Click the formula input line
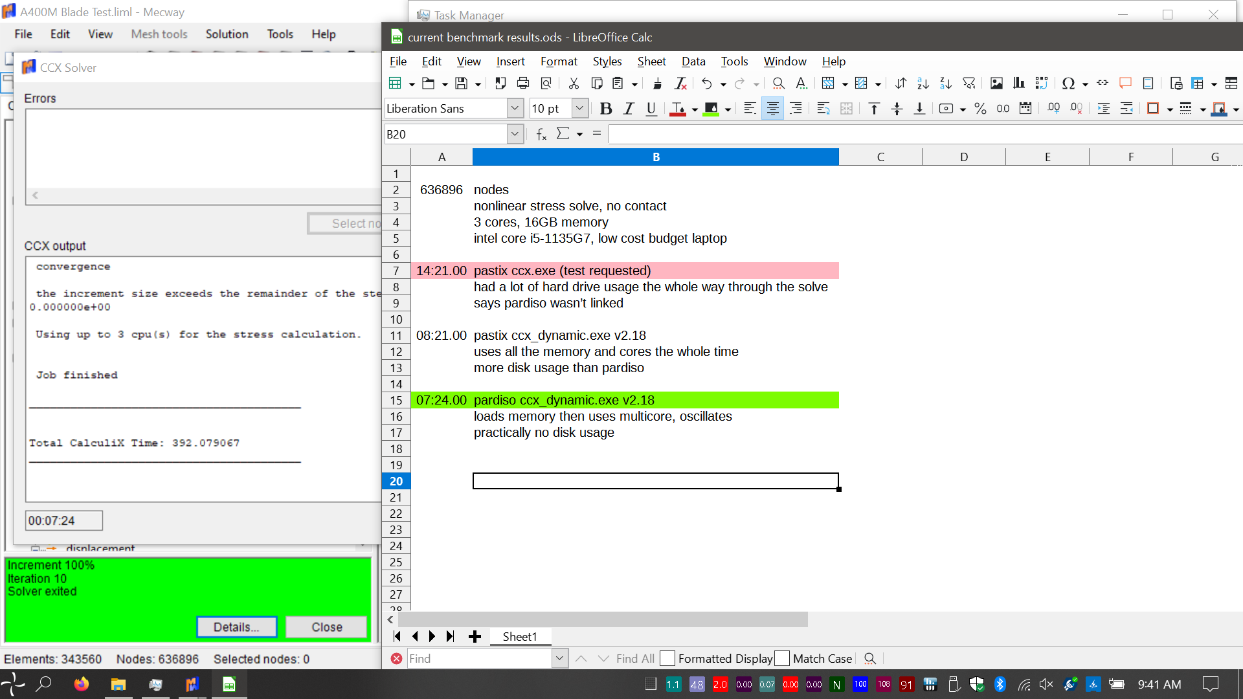 click(925, 134)
